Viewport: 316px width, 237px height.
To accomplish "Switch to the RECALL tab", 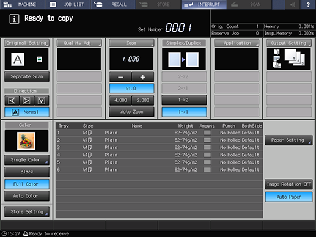I will click(113, 4).
